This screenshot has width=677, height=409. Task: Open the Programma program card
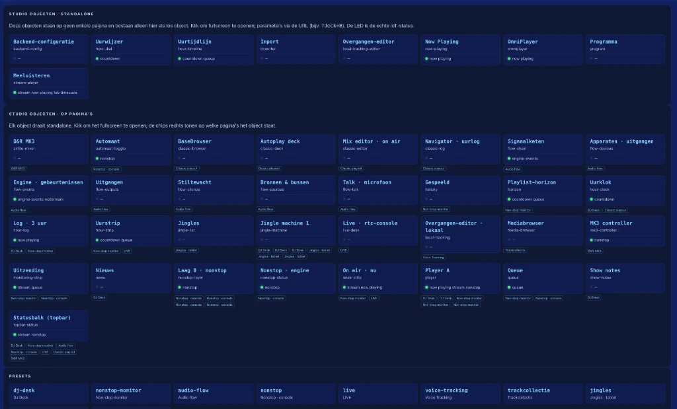click(625, 50)
